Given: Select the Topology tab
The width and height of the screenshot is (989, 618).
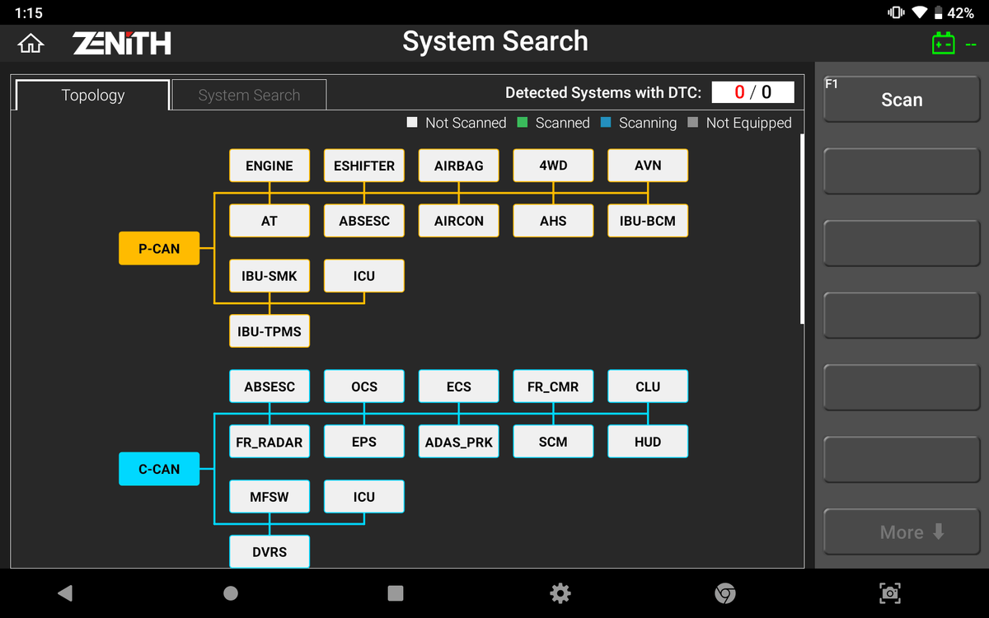Looking at the screenshot, I should pyautogui.click(x=93, y=96).
